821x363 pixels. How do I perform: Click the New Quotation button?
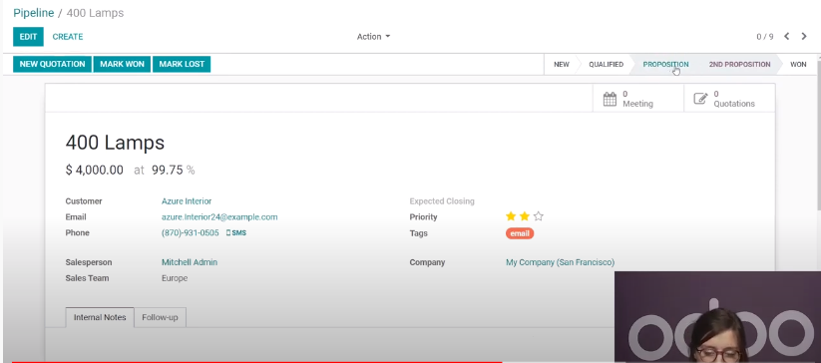coord(52,65)
